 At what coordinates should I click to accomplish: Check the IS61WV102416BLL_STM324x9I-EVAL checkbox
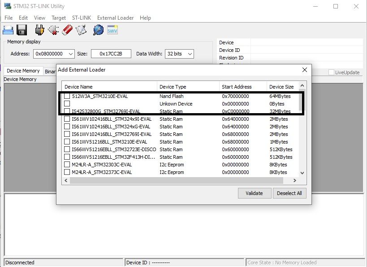pos(67,119)
